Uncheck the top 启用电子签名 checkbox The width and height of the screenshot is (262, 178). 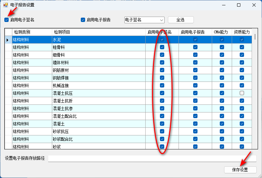pos(7,20)
